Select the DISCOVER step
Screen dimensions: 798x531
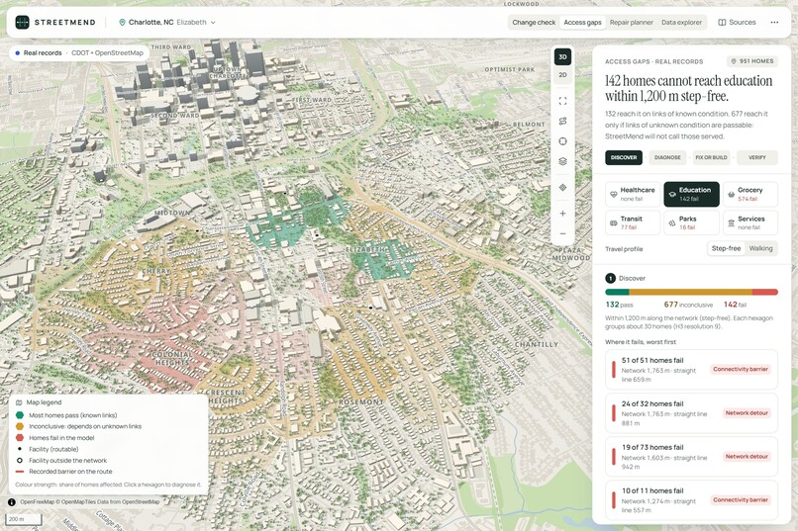click(x=624, y=157)
